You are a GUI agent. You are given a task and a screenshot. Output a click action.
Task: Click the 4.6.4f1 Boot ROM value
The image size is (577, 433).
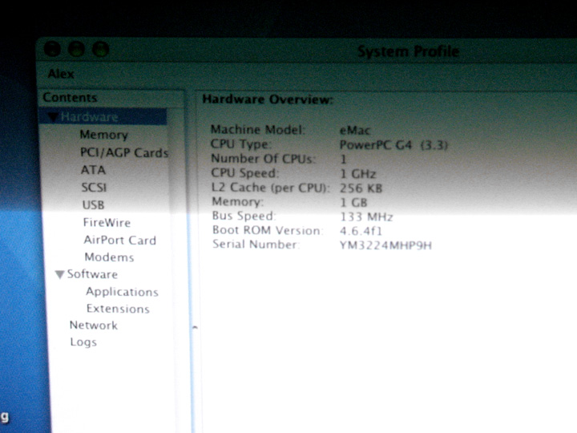click(361, 231)
